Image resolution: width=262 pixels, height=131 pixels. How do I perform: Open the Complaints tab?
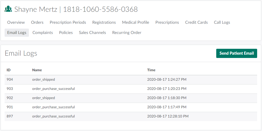coord(43,33)
